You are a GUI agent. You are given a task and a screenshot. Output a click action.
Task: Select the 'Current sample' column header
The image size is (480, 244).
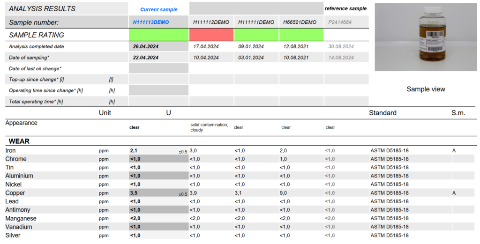[x=158, y=9]
